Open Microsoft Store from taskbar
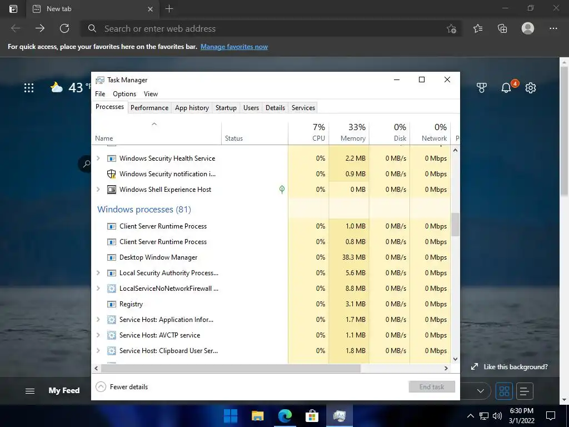 click(312, 416)
